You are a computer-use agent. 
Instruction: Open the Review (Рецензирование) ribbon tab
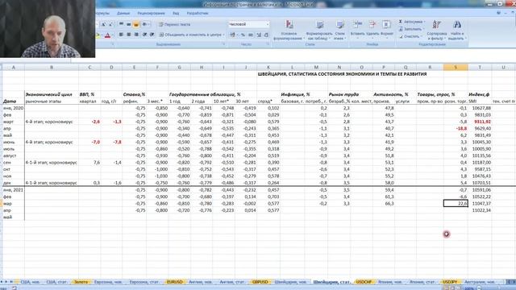[151, 13]
